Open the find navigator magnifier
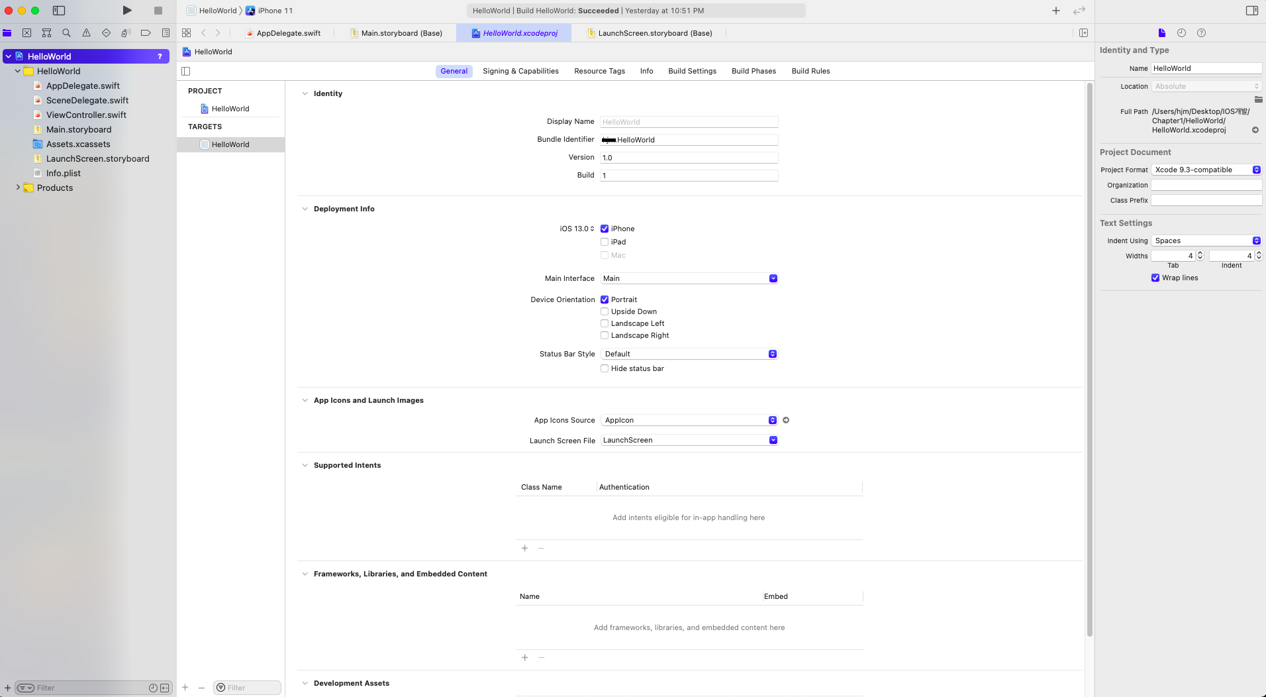 point(66,32)
